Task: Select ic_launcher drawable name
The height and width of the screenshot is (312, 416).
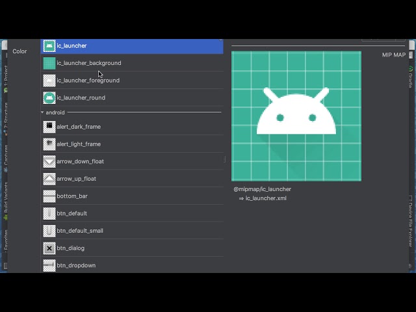Action: point(71,45)
